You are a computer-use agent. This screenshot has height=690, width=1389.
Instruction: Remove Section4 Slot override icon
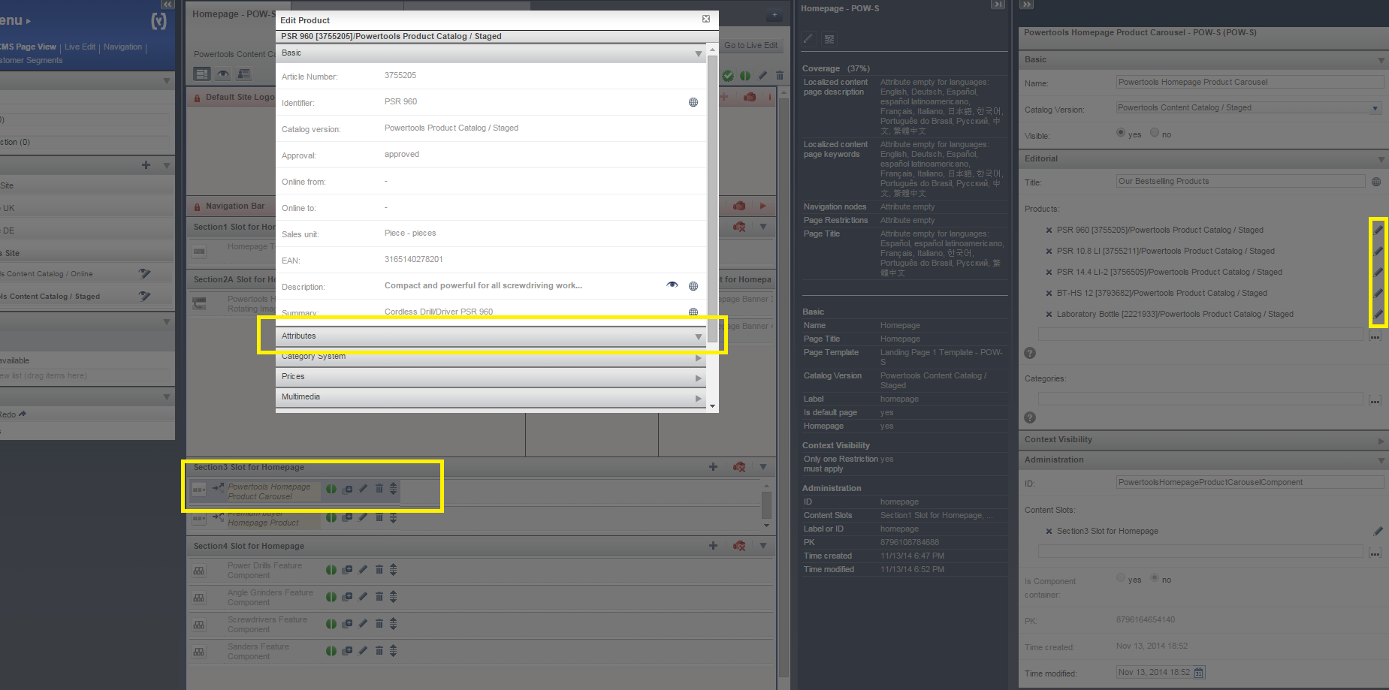click(739, 546)
